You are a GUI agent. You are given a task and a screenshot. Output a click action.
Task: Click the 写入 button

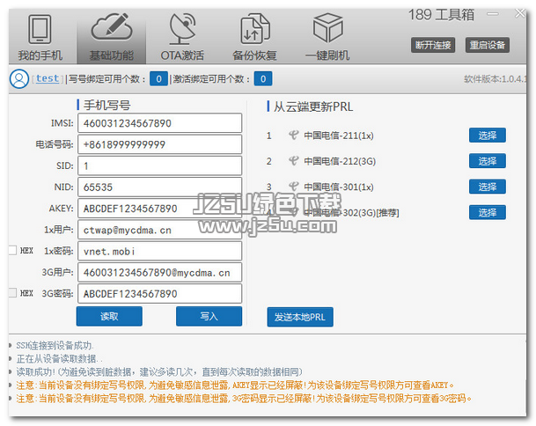(209, 316)
